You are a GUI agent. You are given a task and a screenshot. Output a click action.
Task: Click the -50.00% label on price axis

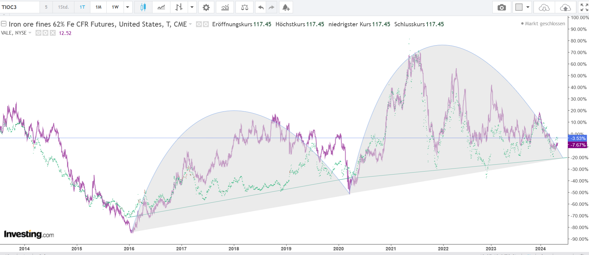click(x=579, y=192)
